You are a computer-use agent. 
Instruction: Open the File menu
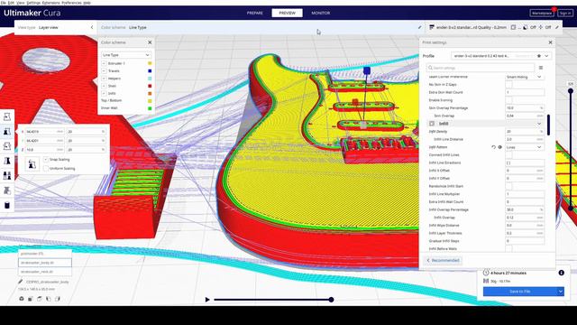(x=4, y=3)
